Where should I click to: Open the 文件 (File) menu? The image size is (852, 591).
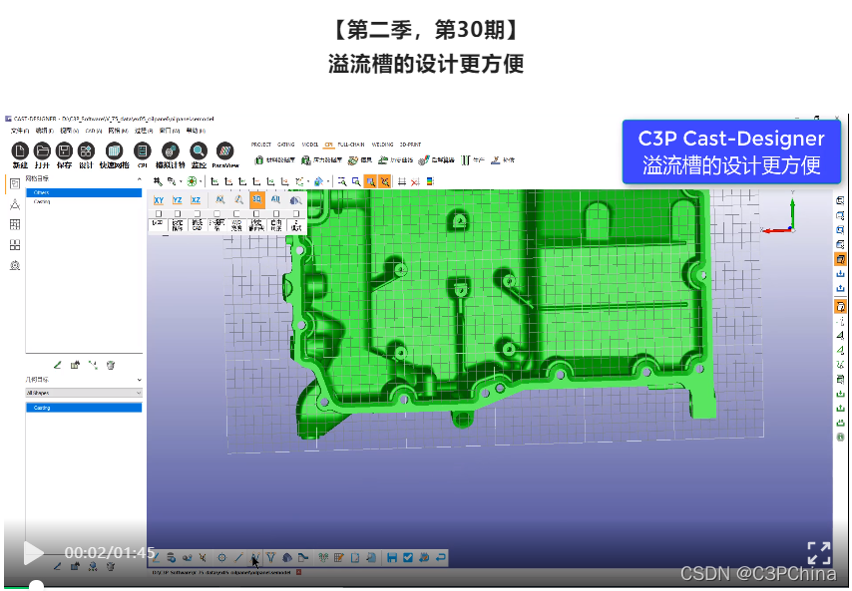coord(20,131)
